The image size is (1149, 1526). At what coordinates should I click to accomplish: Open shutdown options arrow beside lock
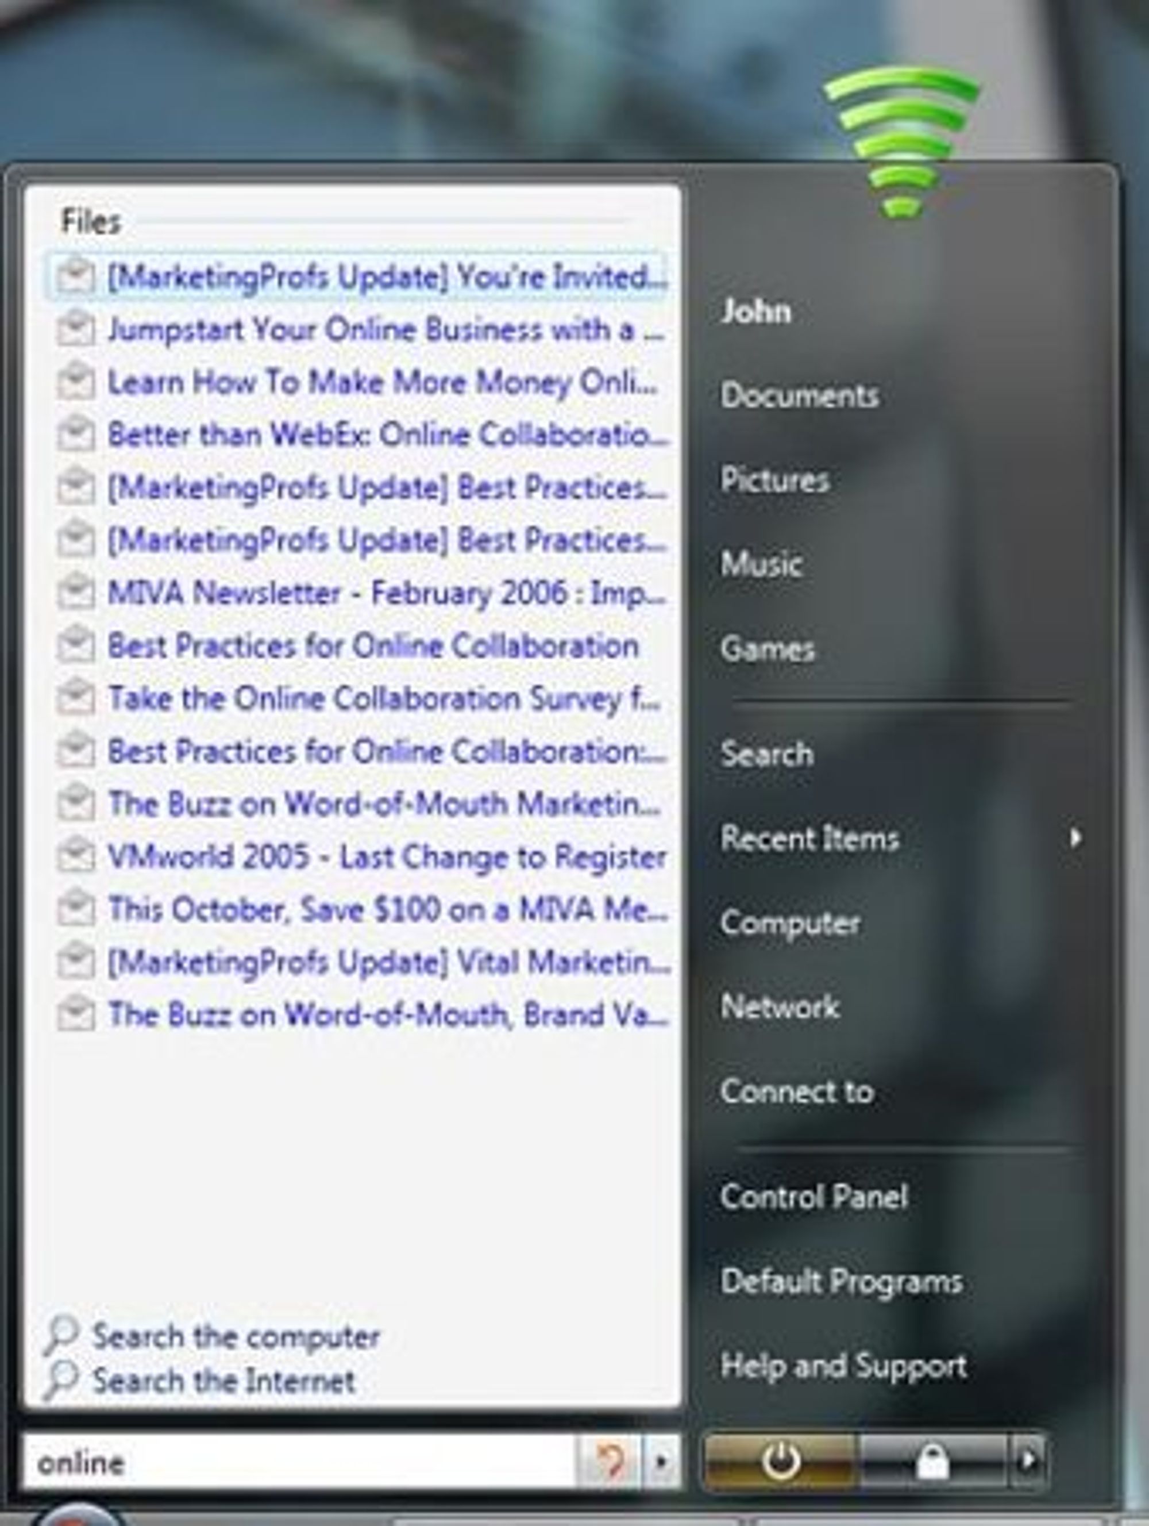coord(1028,1460)
